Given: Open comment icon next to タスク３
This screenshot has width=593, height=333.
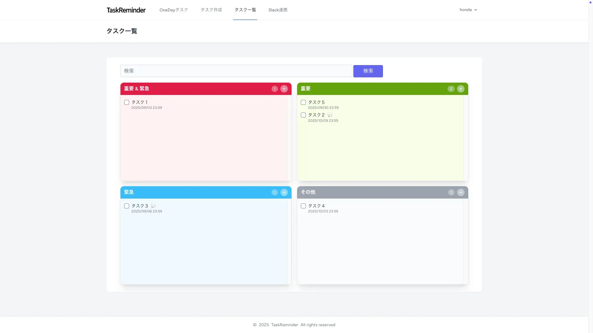Looking at the screenshot, I should [x=153, y=206].
